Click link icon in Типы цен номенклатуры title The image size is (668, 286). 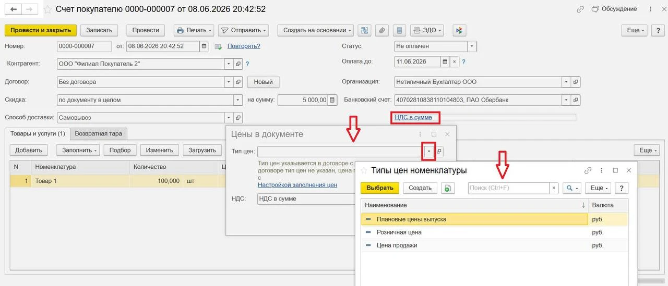click(588, 170)
